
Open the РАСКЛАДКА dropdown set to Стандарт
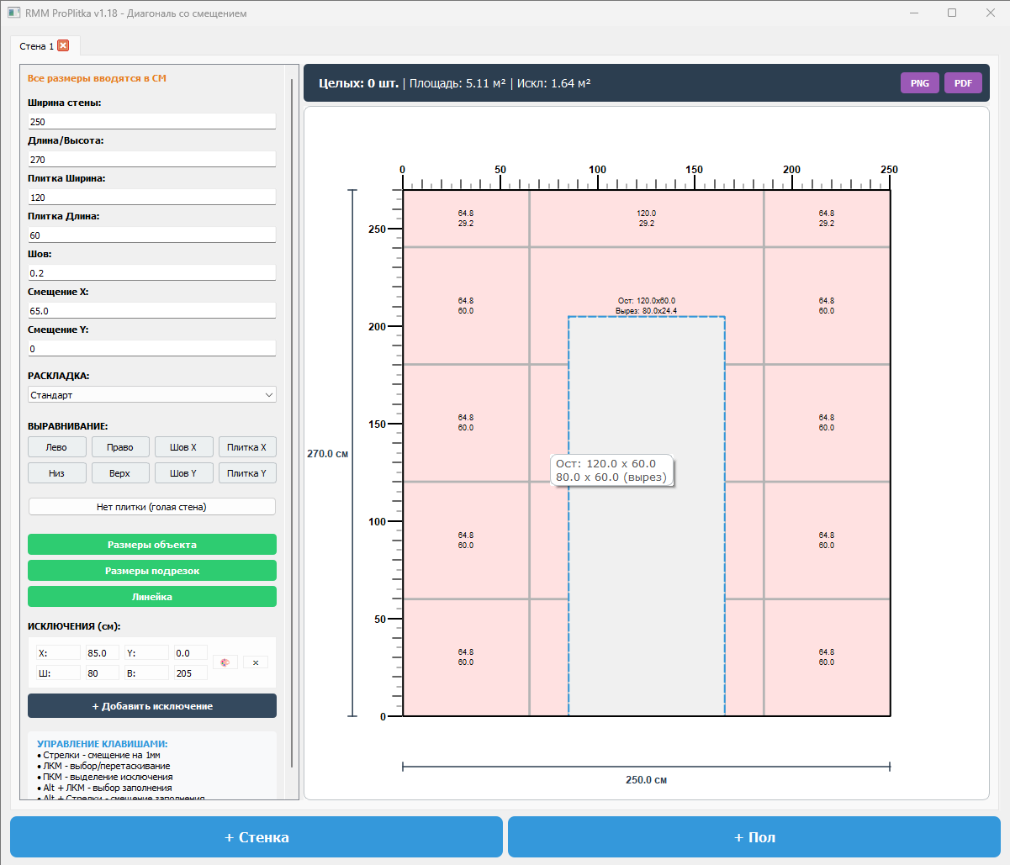click(x=151, y=395)
